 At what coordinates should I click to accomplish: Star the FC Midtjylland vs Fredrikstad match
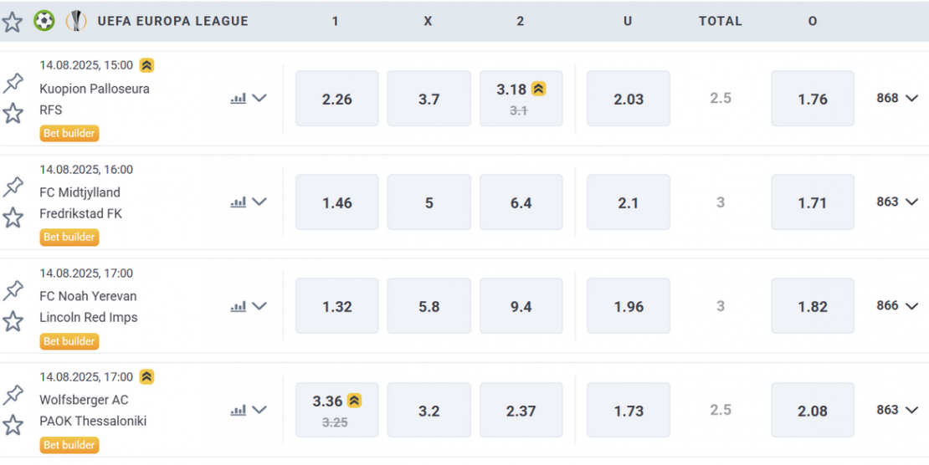13,217
